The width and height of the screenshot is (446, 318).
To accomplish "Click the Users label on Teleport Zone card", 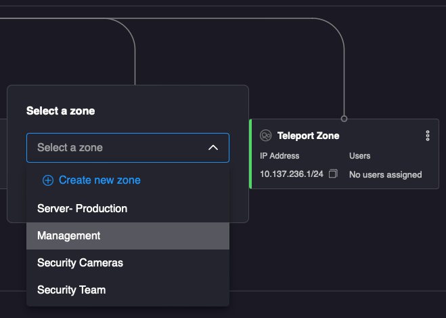I will pos(359,156).
